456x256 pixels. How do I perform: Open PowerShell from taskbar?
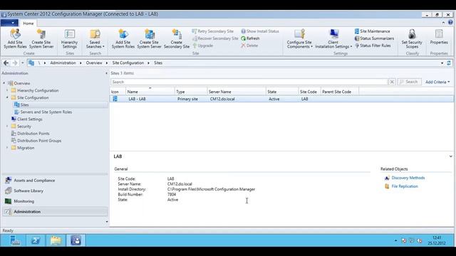pos(36,240)
